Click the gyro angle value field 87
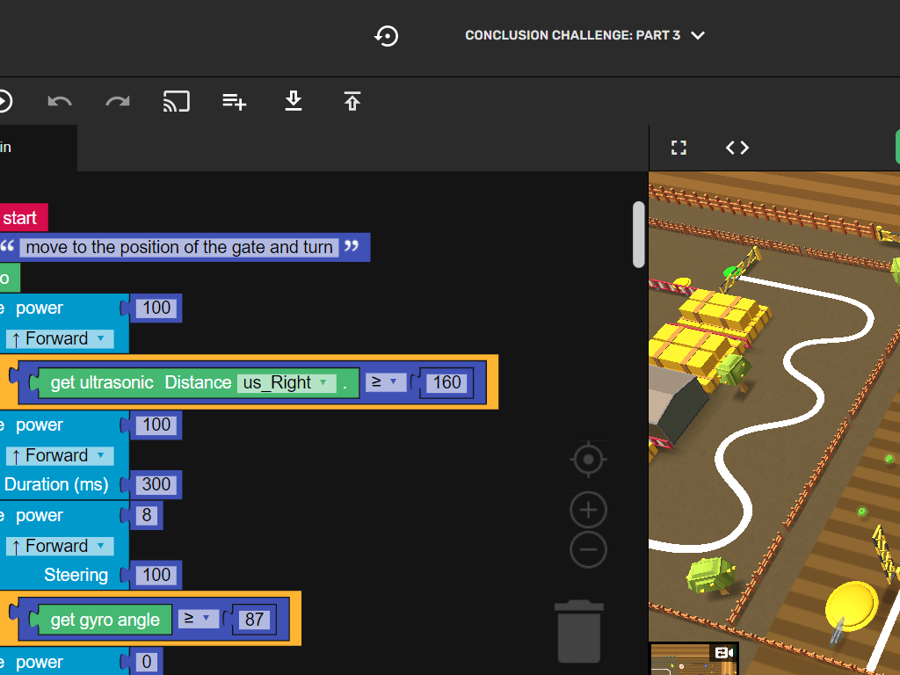 pyautogui.click(x=254, y=620)
